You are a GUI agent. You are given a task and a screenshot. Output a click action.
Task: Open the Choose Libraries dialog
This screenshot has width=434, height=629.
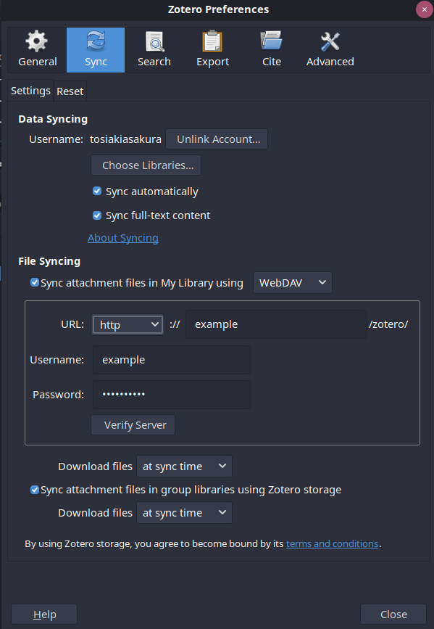(x=146, y=165)
